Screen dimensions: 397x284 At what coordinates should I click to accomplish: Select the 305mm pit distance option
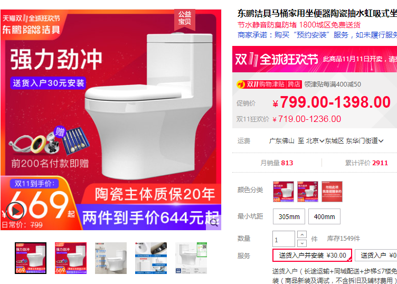289,216
